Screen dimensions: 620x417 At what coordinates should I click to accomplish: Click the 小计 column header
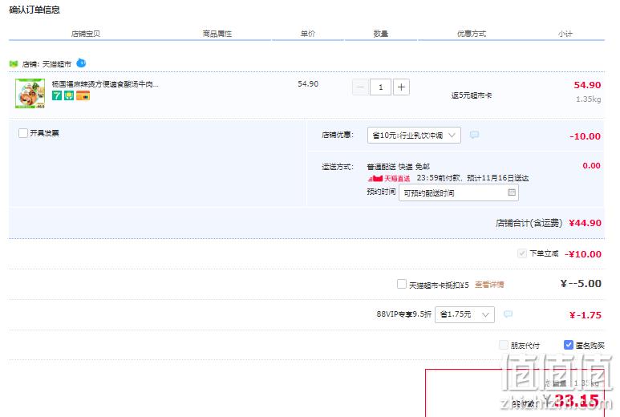click(565, 34)
